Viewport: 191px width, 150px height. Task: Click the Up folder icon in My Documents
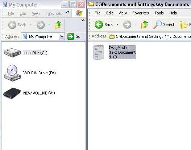pyautogui.click(x=145, y=25)
